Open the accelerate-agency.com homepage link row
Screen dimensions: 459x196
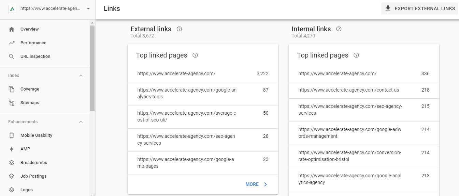[176, 73]
